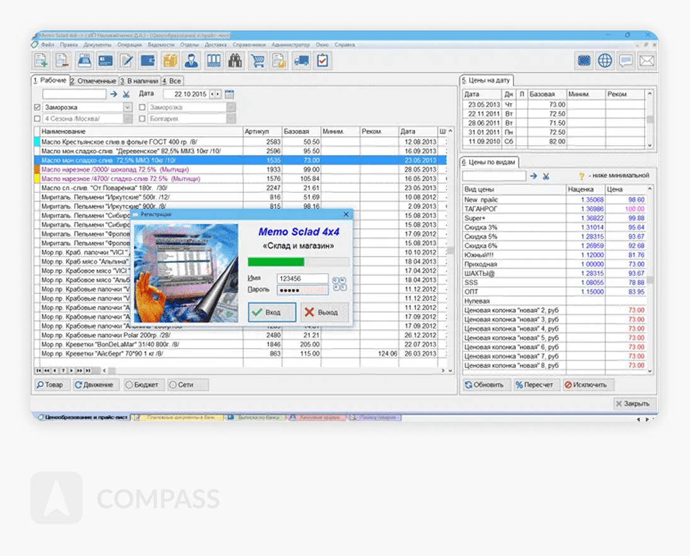Open the envelope mail icon
The image size is (690, 556).
coord(647,61)
